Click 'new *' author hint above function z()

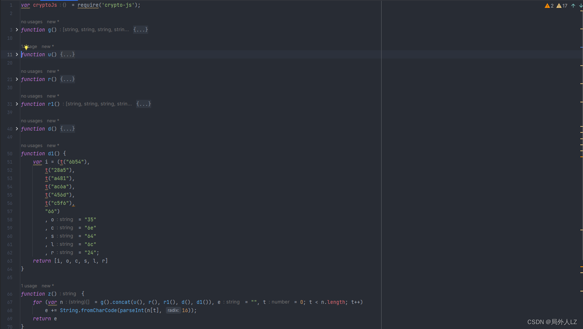point(48,286)
